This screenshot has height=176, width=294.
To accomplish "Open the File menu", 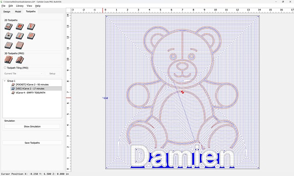I will [3, 6].
